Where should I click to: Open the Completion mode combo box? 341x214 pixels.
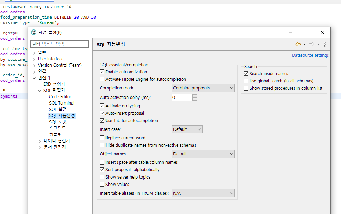(203, 88)
